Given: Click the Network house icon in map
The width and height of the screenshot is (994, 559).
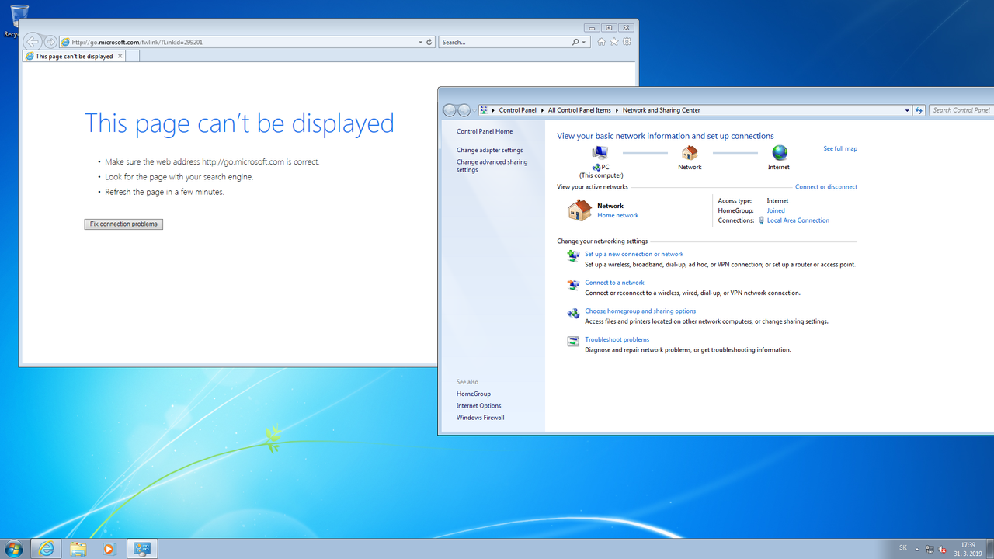Looking at the screenshot, I should coord(690,152).
